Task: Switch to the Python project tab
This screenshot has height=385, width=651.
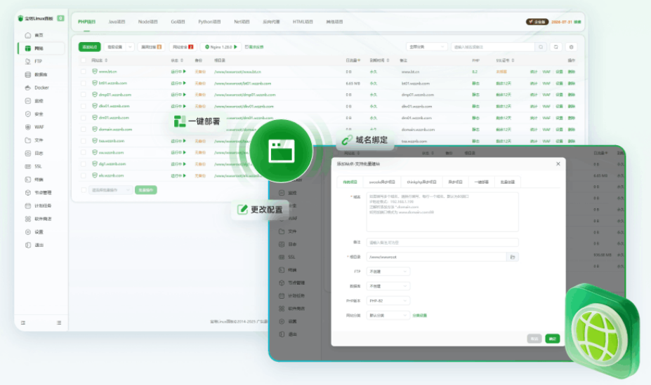Action: click(209, 22)
